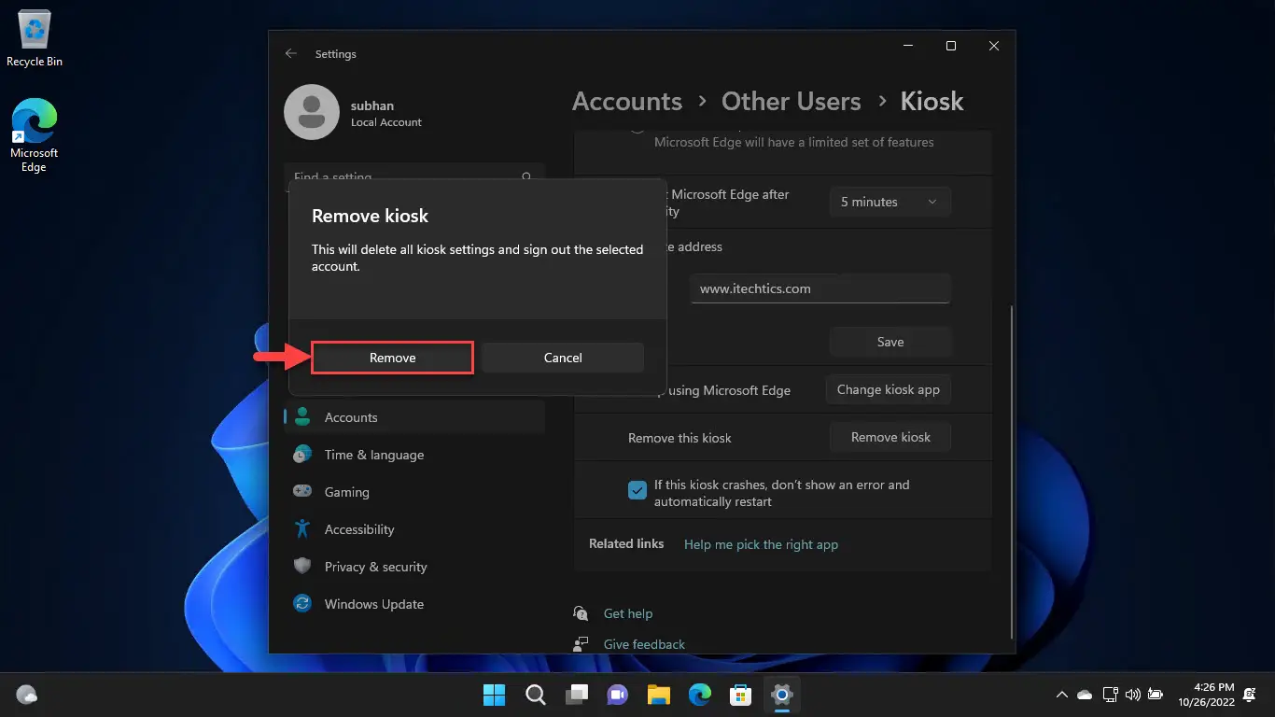Show hidden system tray icons

point(1061,695)
